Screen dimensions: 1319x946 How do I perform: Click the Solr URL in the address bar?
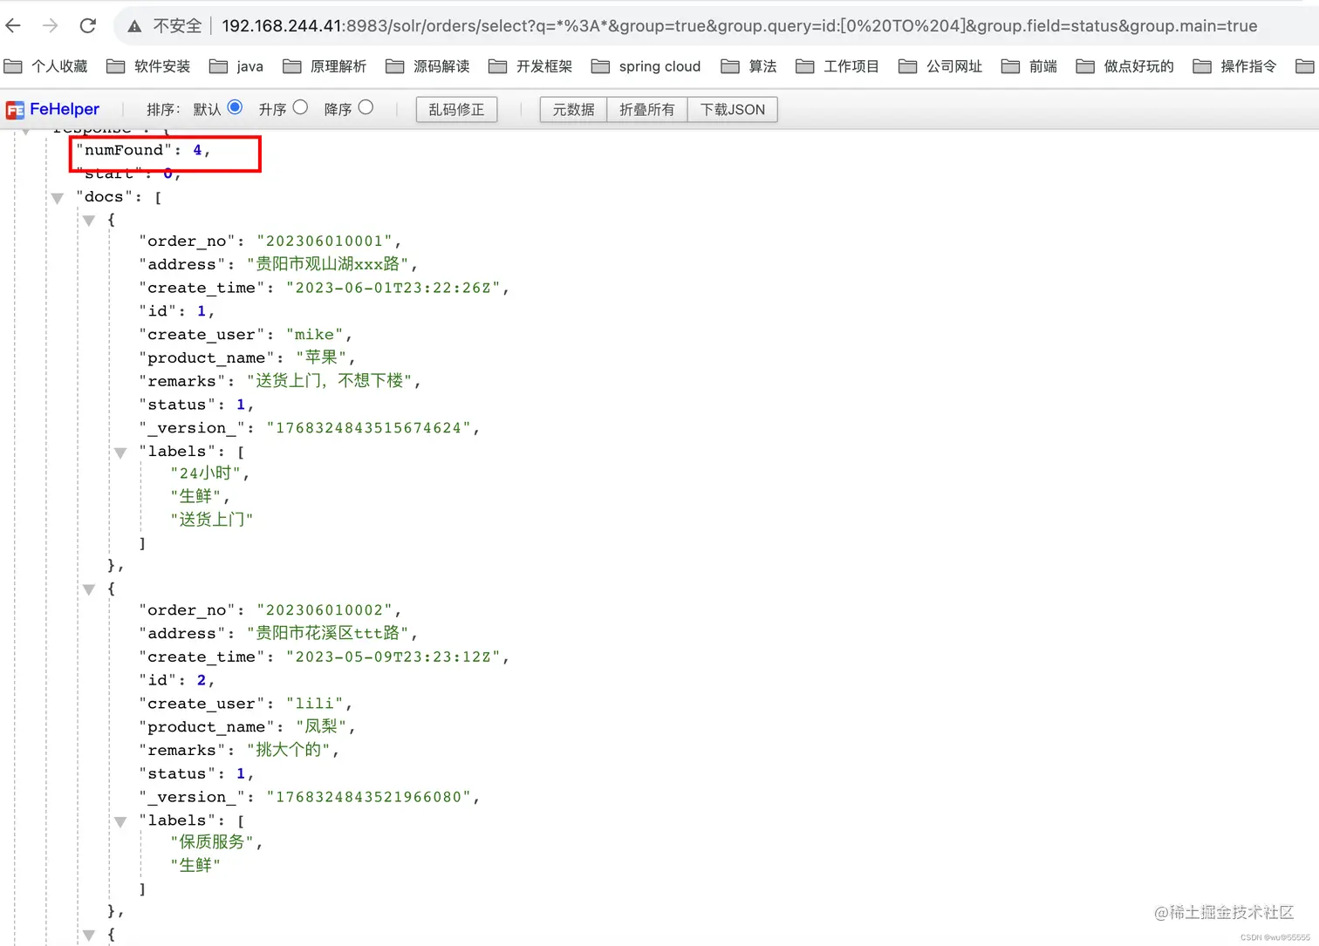[739, 26]
